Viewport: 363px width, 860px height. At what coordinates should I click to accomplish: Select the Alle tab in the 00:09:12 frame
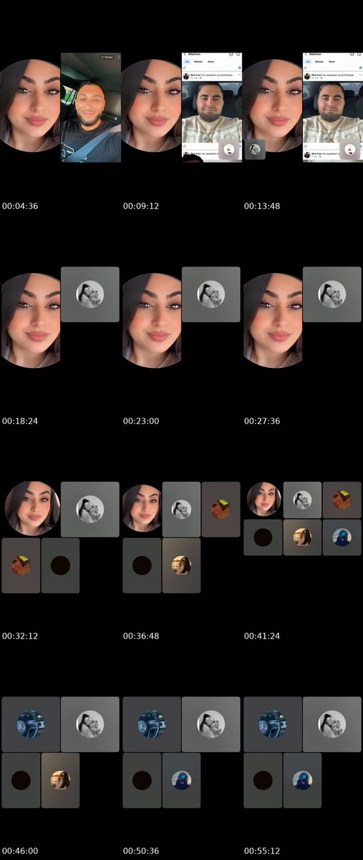[x=187, y=61]
